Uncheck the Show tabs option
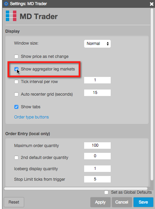Viewport: 155px width, 209px height. (x=16, y=107)
